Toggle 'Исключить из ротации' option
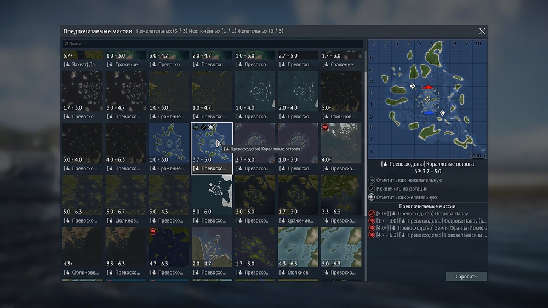Screen dimensions: 548x308 click(x=403, y=189)
